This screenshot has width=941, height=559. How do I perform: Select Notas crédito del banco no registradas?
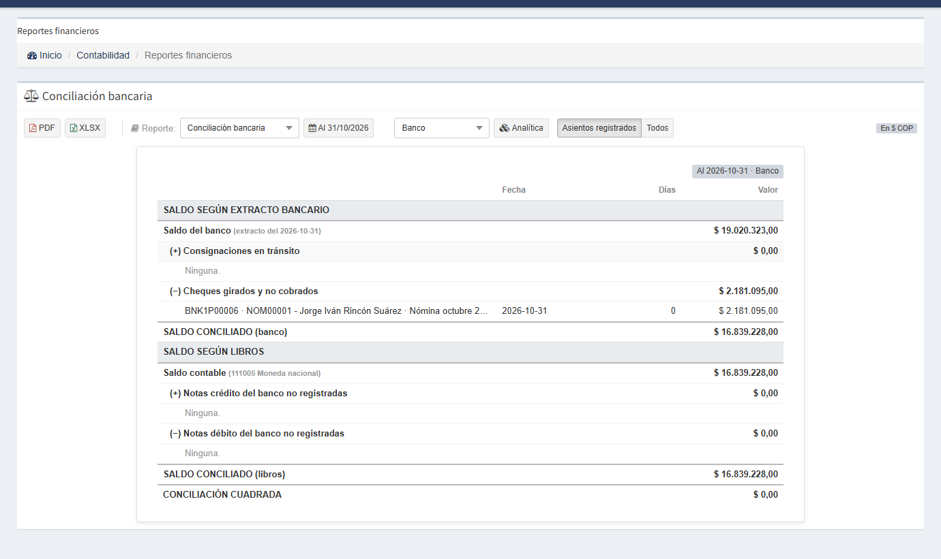coord(470,394)
